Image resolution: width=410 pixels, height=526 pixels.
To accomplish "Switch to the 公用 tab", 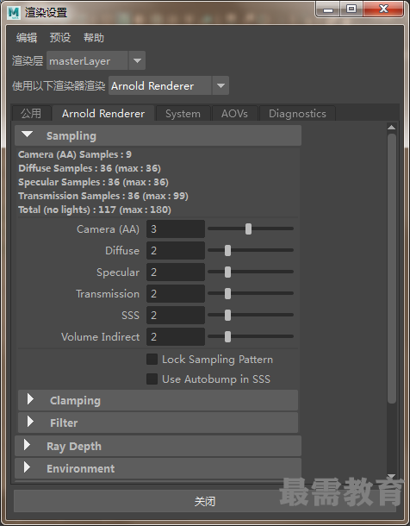I will pyautogui.click(x=31, y=113).
